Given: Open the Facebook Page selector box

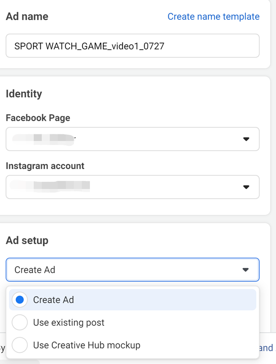Looking at the screenshot, I should pyautogui.click(x=132, y=139).
